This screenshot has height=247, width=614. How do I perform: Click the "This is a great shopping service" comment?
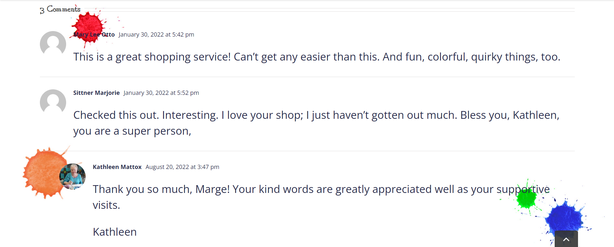[x=316, y=57]
